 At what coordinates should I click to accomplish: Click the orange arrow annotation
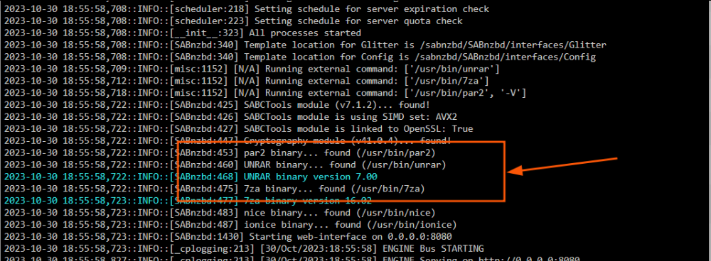[x=562, y=165]
